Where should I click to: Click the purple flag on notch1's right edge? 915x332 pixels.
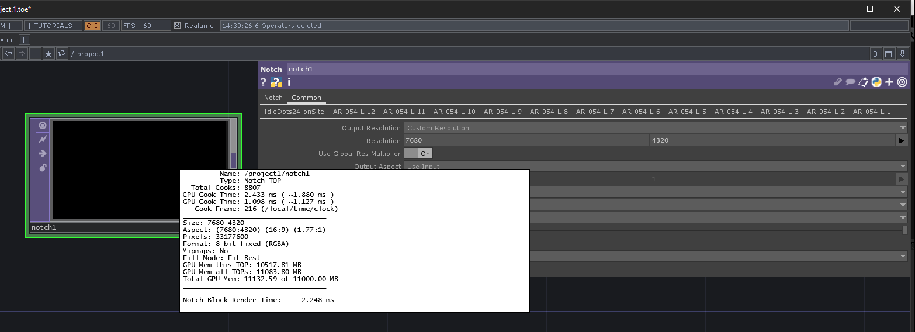click(x=233, y=160)
